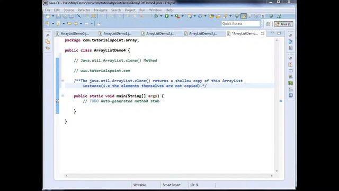
Task: Click the Run External Tools icon
Action: 177,16
